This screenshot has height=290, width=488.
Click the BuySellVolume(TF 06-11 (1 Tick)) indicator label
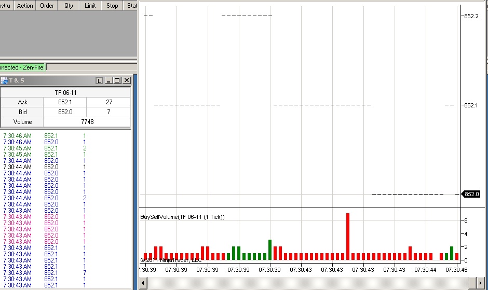(x=182, y=217)
